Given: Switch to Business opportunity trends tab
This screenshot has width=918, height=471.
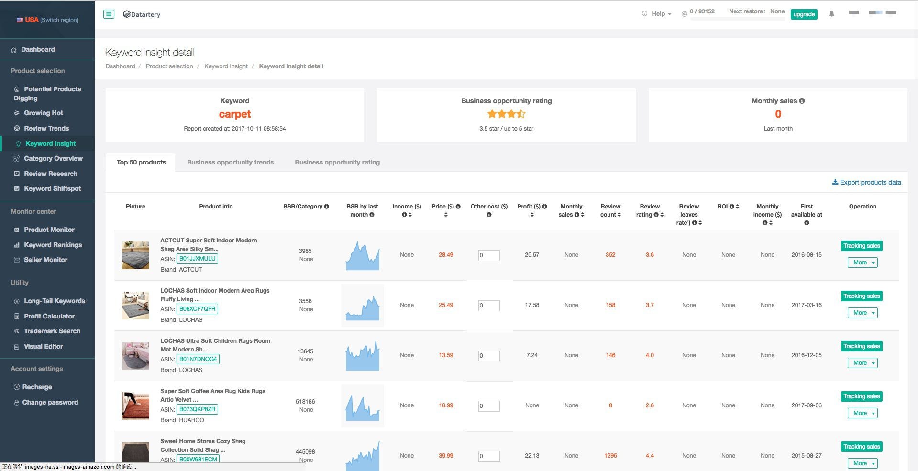Looking at the screenshot, I should [x=230, y=163].
